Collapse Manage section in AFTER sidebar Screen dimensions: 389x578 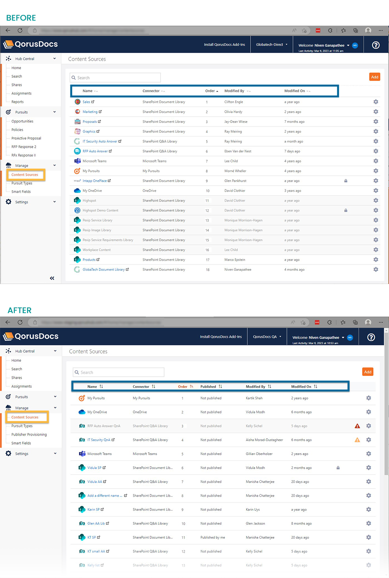[x=55, y=408]
